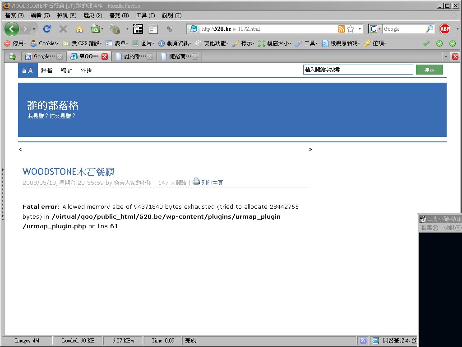Screen dimensions: 462x347
Task: Open the 視窗大小 (Resize) dropdown
Action: click(x=274, y=43)
